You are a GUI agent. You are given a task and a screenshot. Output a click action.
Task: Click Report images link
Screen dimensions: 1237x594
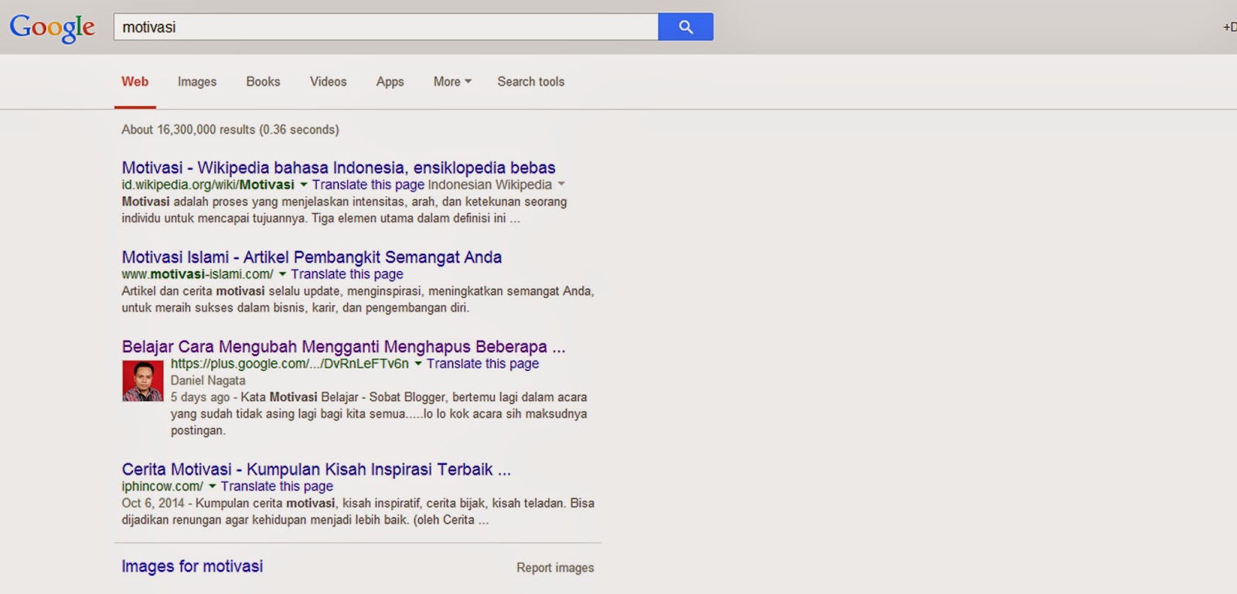pos(555,568)
